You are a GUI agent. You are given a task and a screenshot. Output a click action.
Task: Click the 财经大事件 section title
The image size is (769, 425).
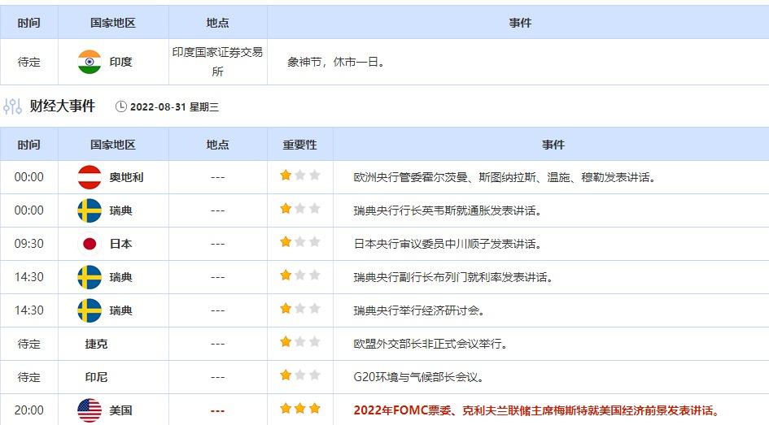pos(63,106)
